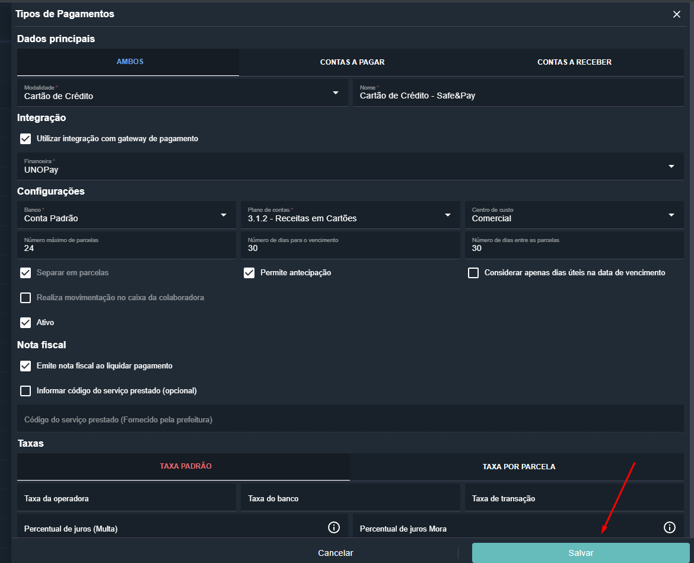Toggle Emite nota fiscal ao liquidar pagamento
The height and width of the screenshot is (563, 694).
point(26,365)
